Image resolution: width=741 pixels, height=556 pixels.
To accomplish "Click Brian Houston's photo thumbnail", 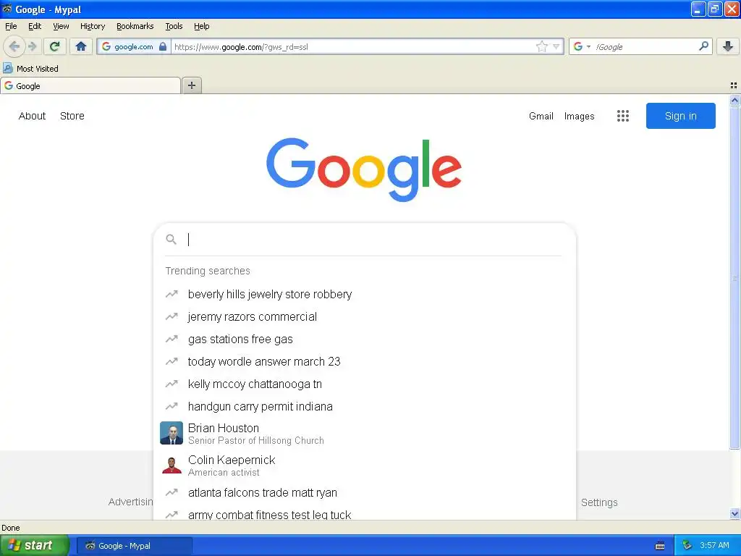I will 172,433.
